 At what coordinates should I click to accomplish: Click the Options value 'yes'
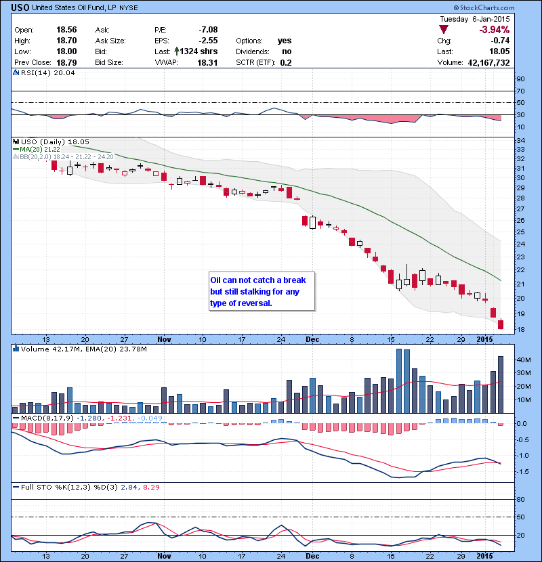(x=285, y=41)
